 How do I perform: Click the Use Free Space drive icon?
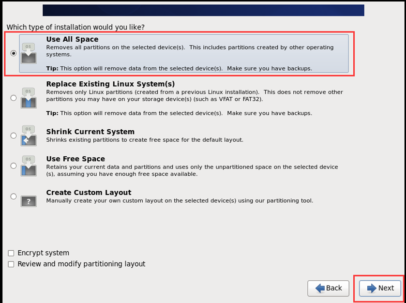pyautogui.click(x=29, y=166)
